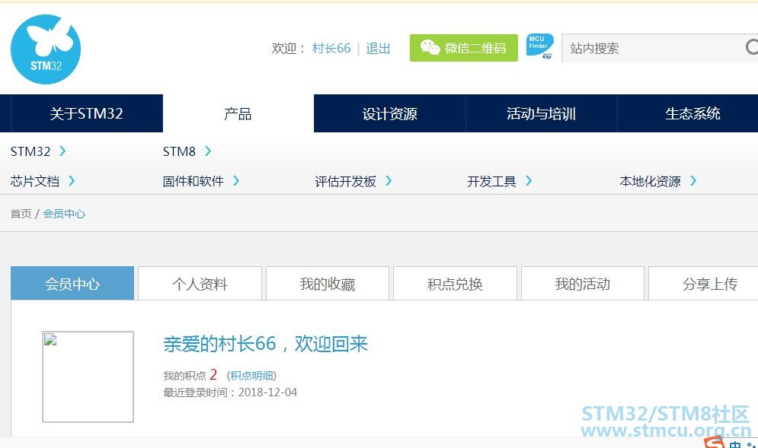The height and width of the screenshot is (448, 758).
Task: Click the 固件和软件 text link
Action: click(193, 181)
